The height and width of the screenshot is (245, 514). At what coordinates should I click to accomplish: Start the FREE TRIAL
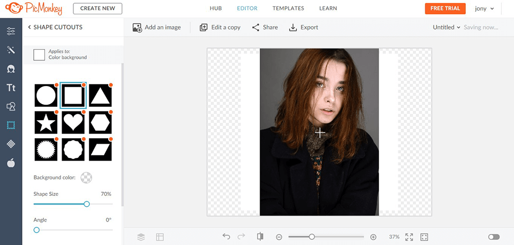click(x=445, y=9)
